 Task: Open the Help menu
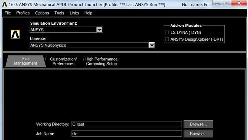88,13
